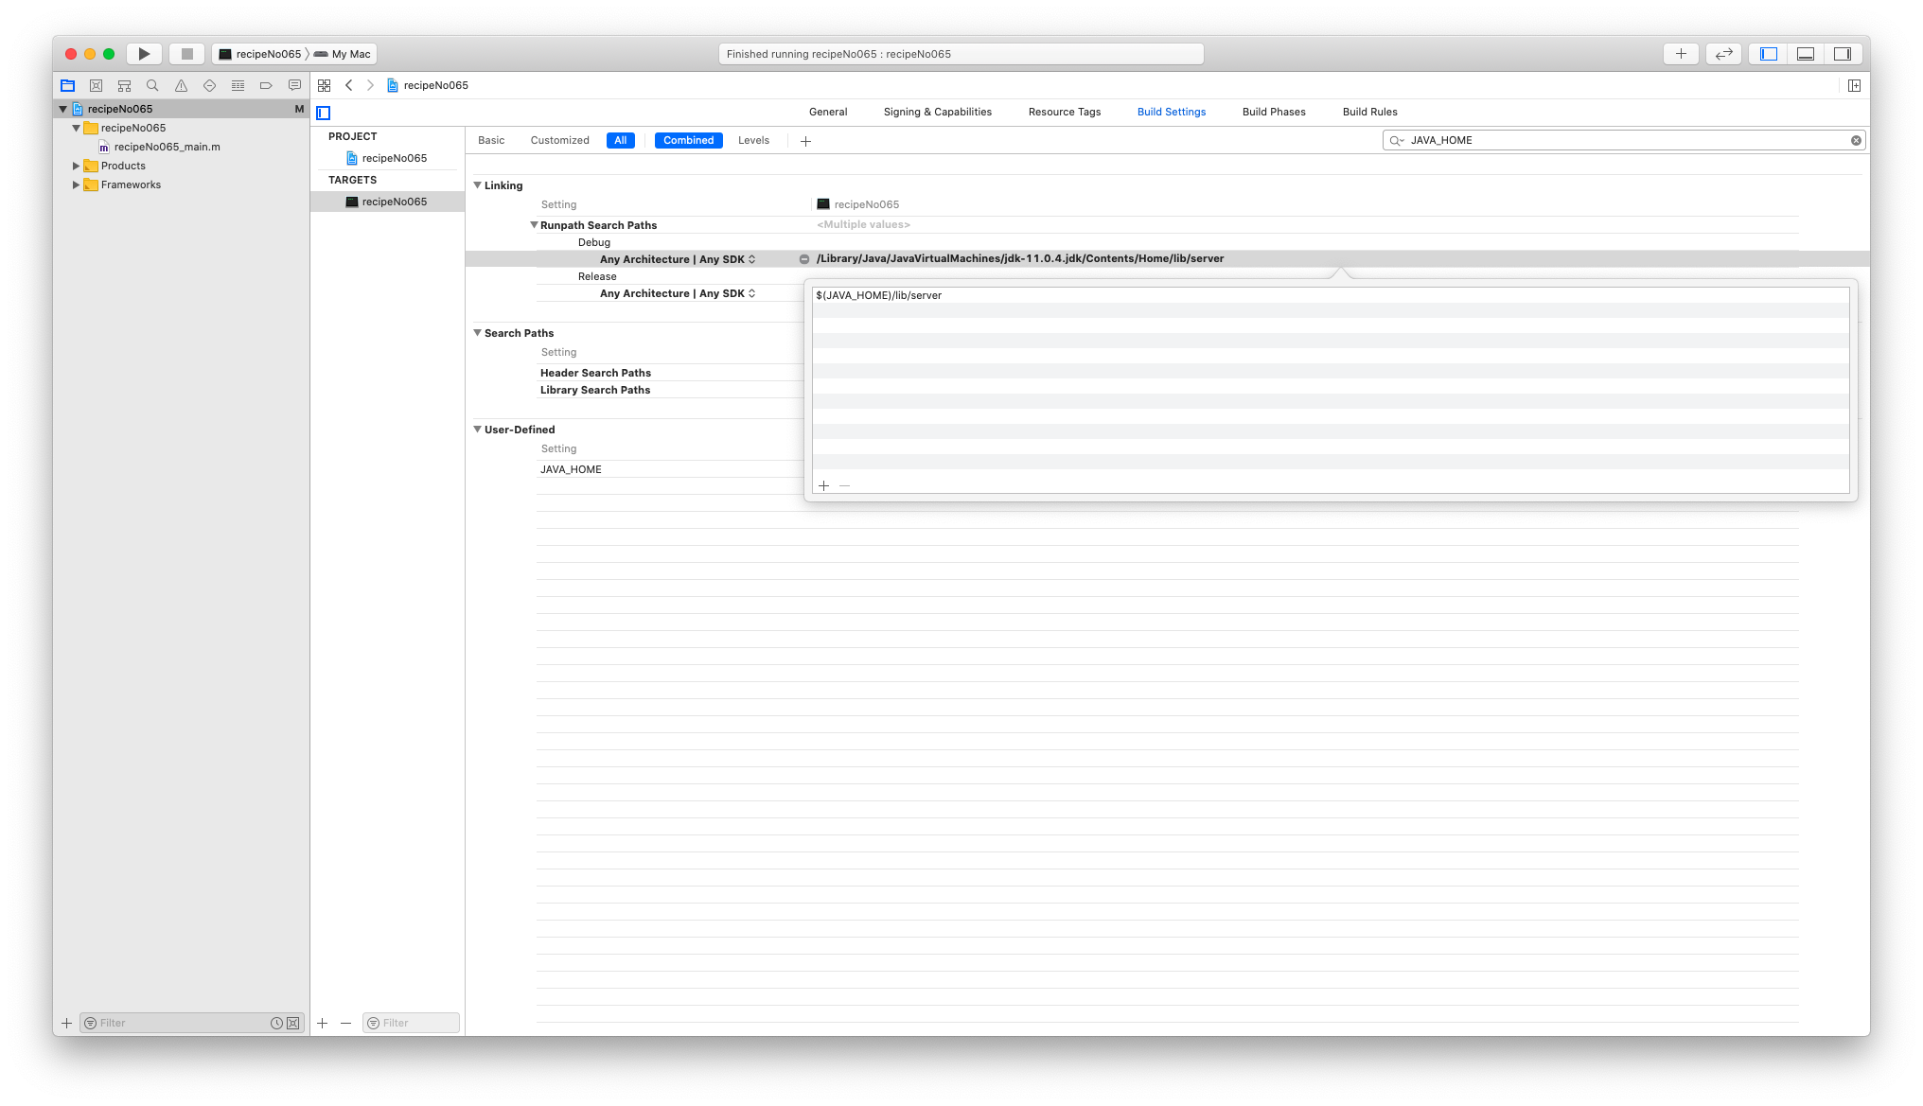
Task: Clear the JAVA_HOME search field
Action: (x=1856, y=140)
